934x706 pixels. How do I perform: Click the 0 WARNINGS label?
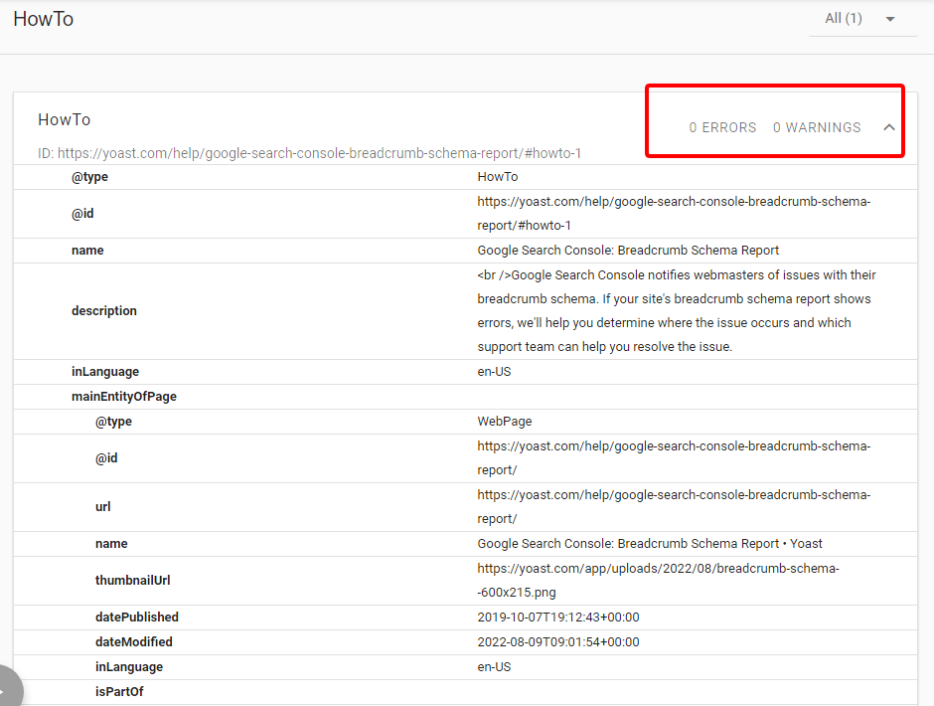coord(817,127)
